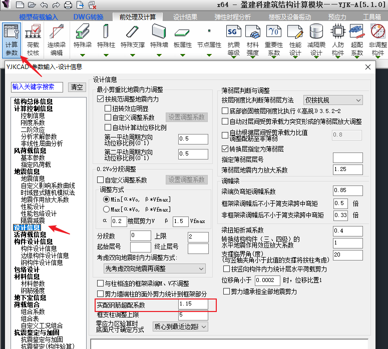Open 质心到最近边距 dropdown
The image size is (388, 349).
[x=180, y=326]
